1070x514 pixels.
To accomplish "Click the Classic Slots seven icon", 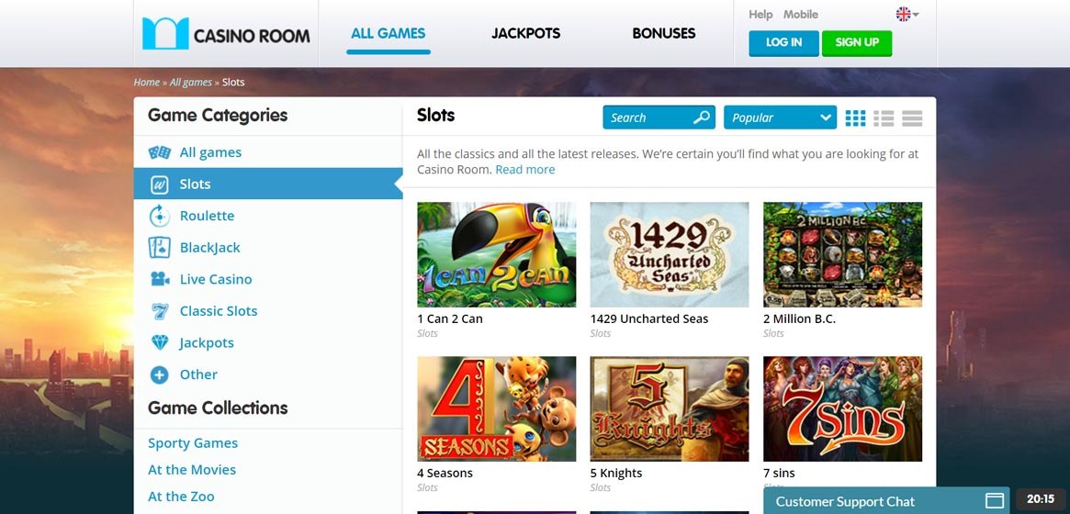I will point(160,311).
